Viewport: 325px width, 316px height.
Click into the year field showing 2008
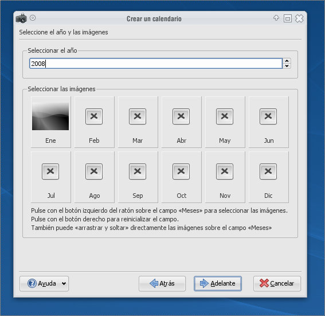(x=156, y=64)
